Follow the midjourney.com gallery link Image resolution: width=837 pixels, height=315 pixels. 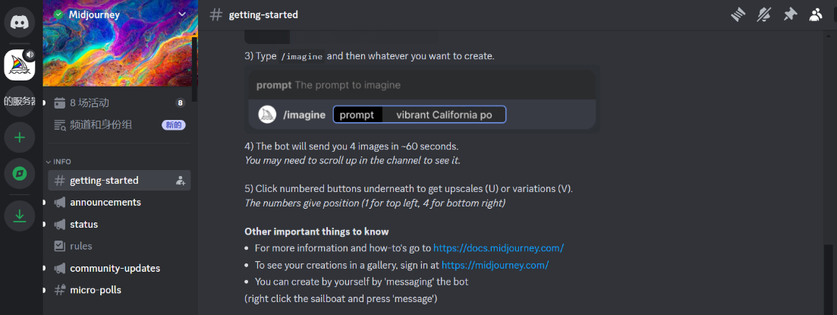495,265
